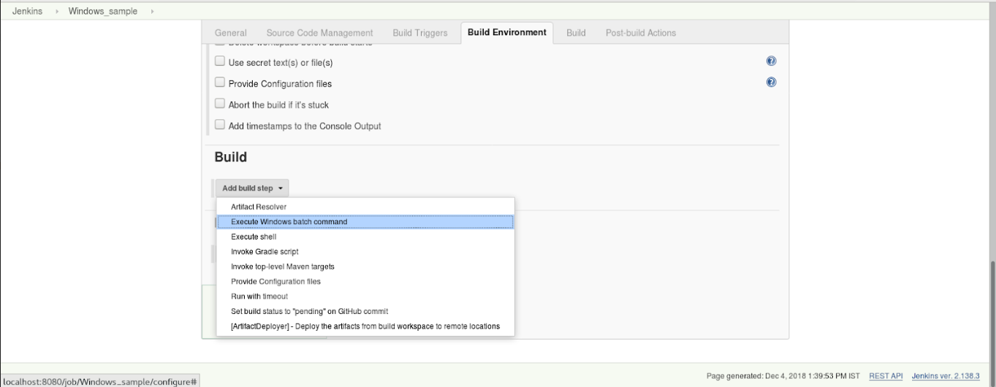Select Invoke Gradle script option
Viewport: 996px width, 387px height.
click(365, 251)
